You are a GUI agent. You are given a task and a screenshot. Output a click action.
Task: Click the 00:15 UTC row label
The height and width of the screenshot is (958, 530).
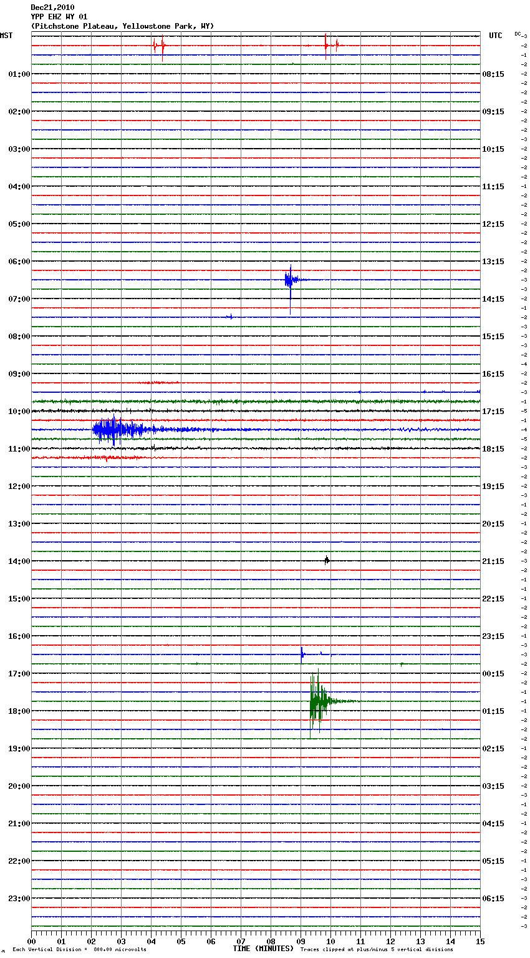point(493,674)
